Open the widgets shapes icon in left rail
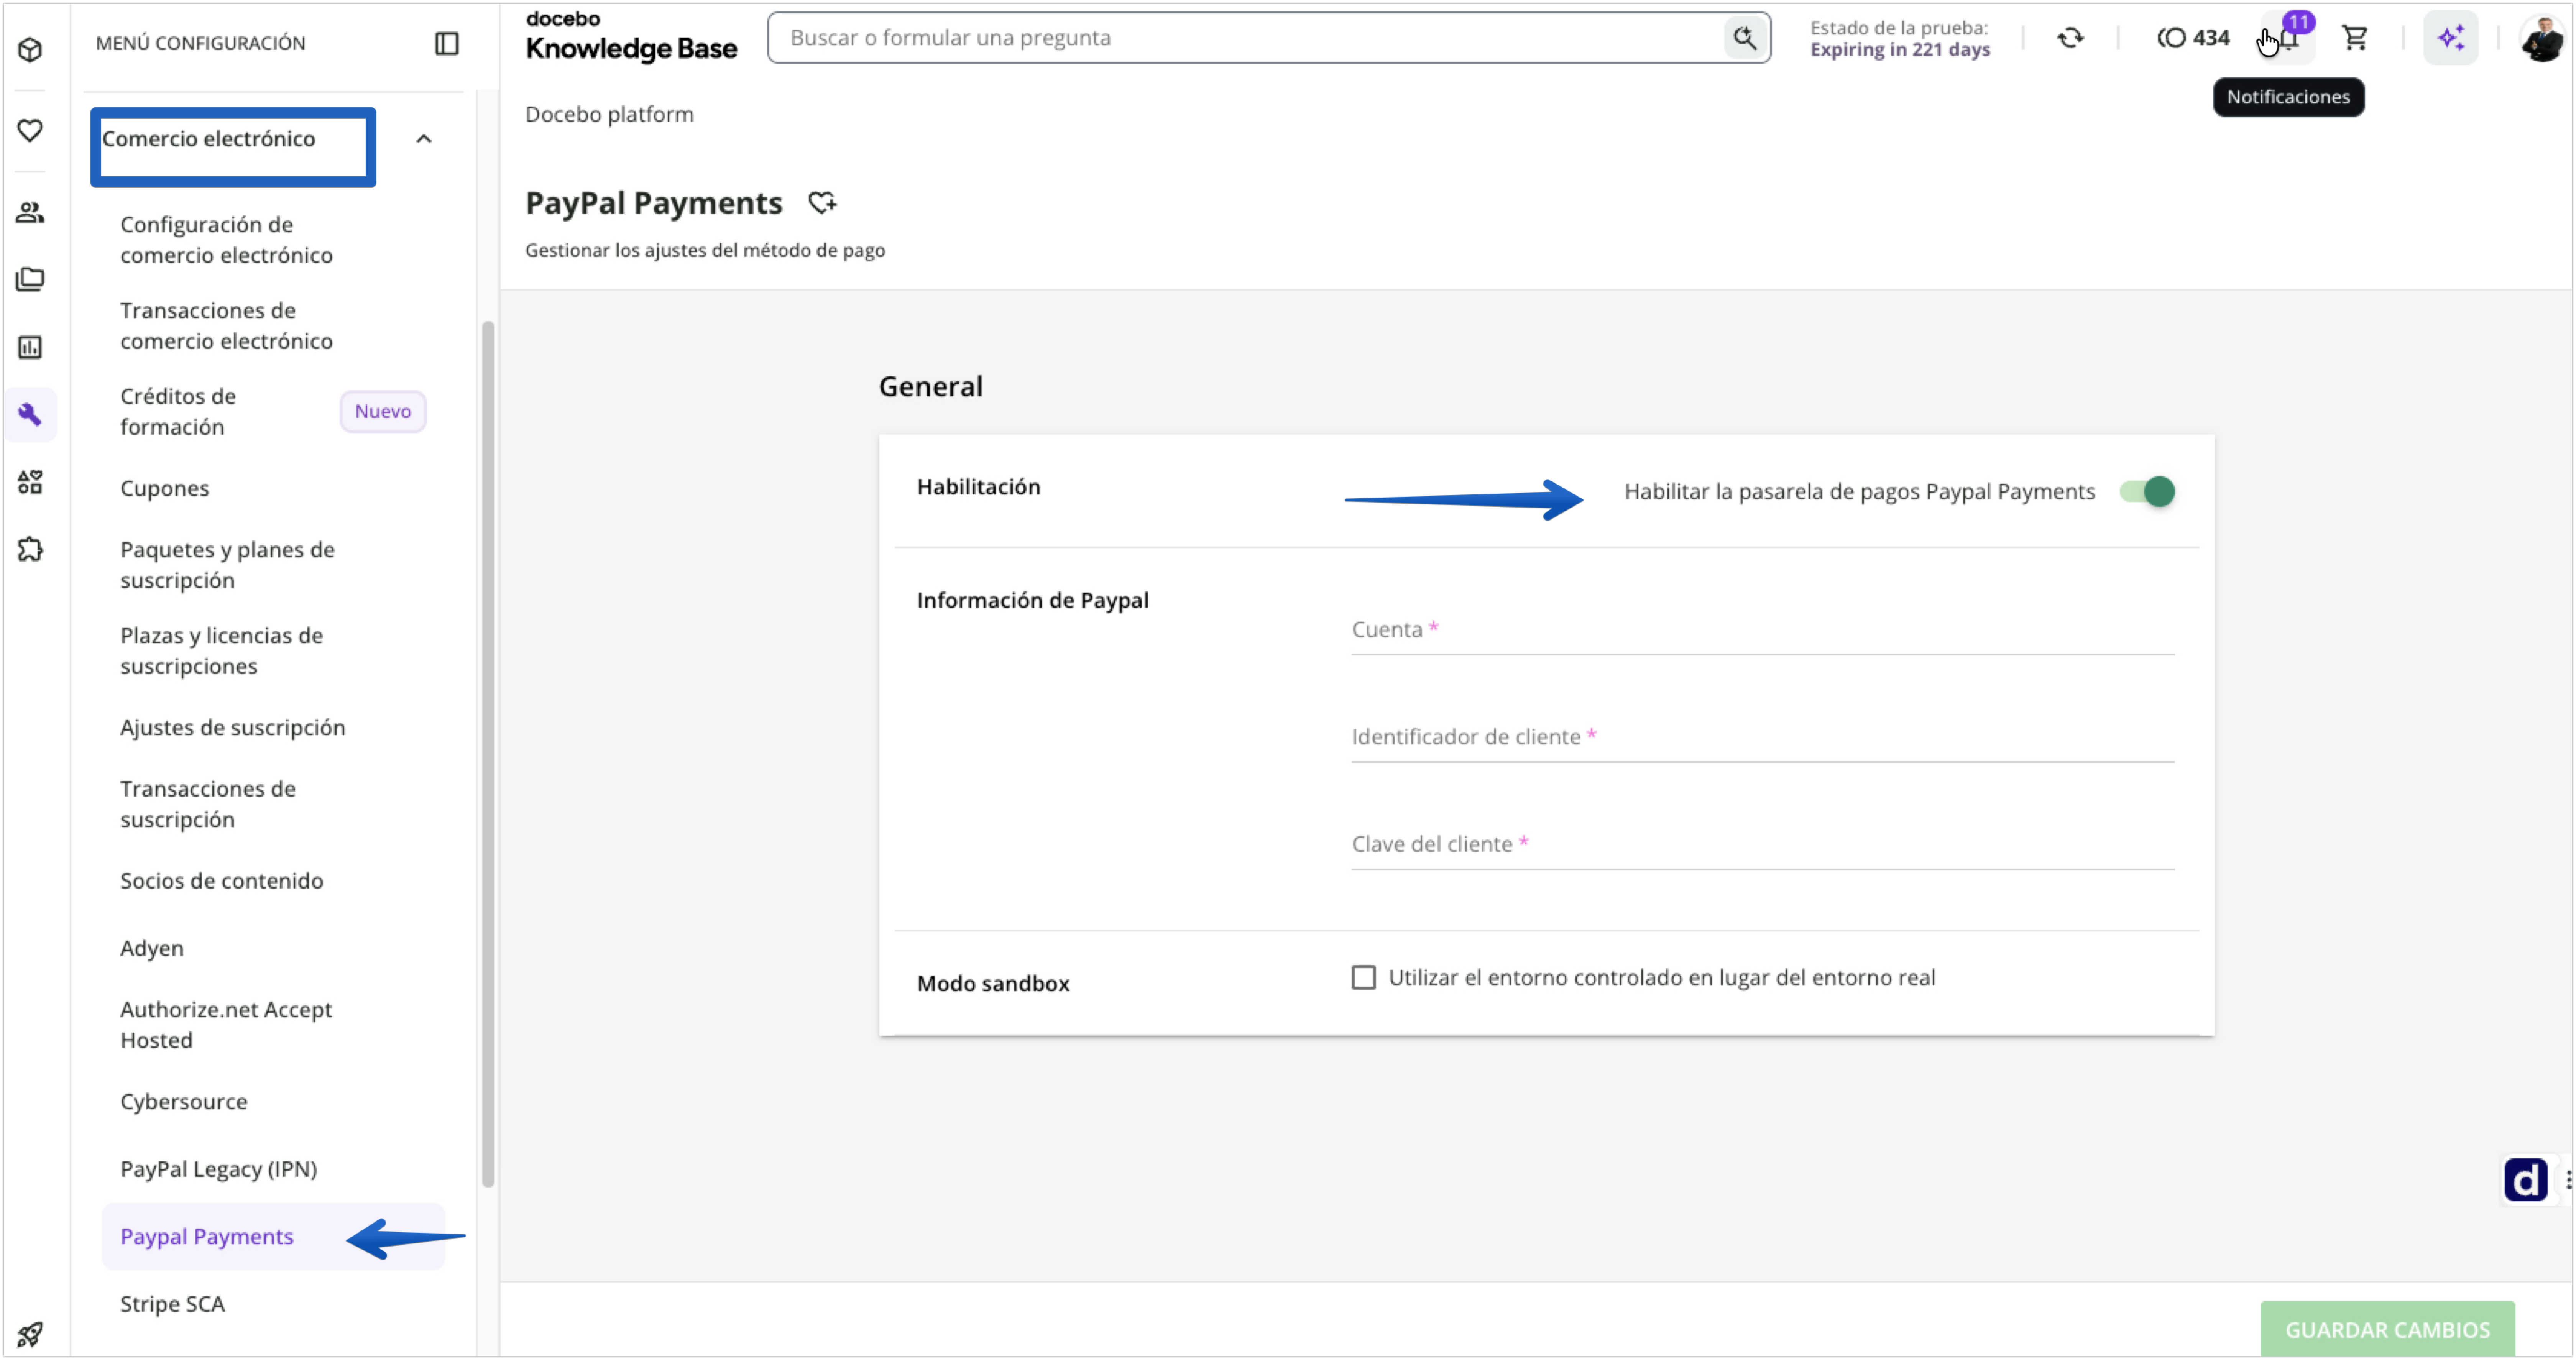Image resolution: width=2576 pixels, height=1360 pixels. 30,482
